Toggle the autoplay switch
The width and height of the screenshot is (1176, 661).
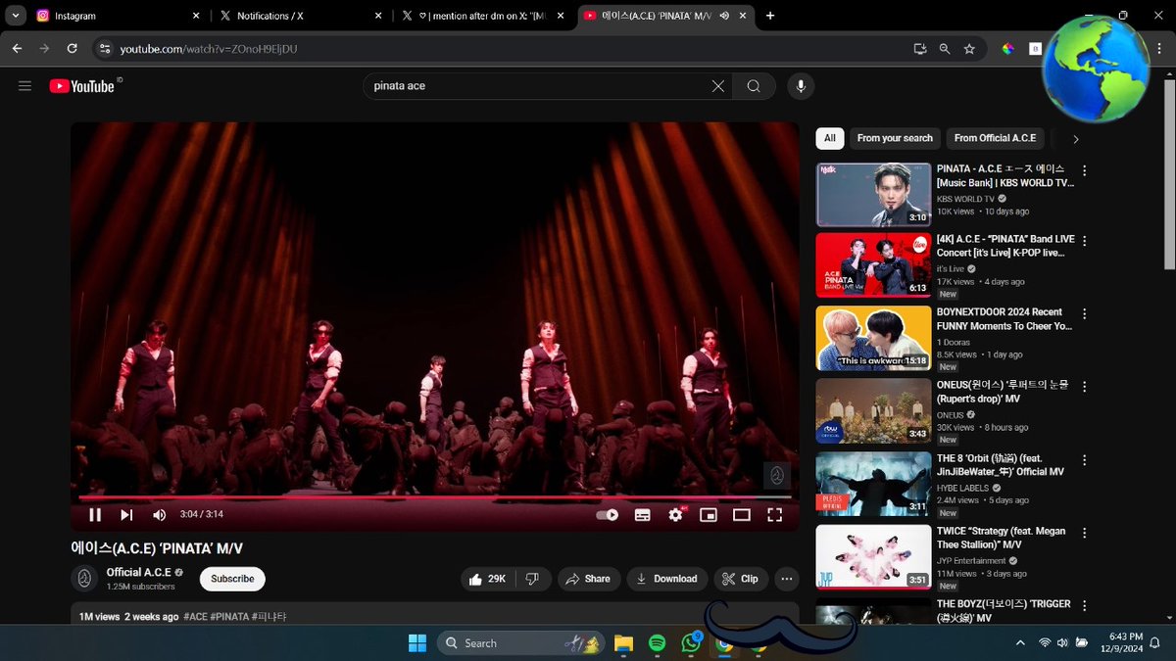click(607, 514)
